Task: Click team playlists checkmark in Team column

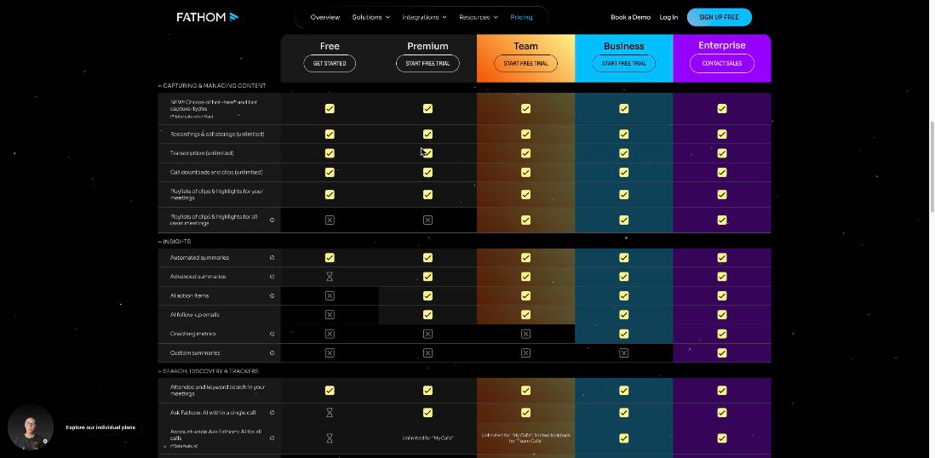Action: click(526, 220)
